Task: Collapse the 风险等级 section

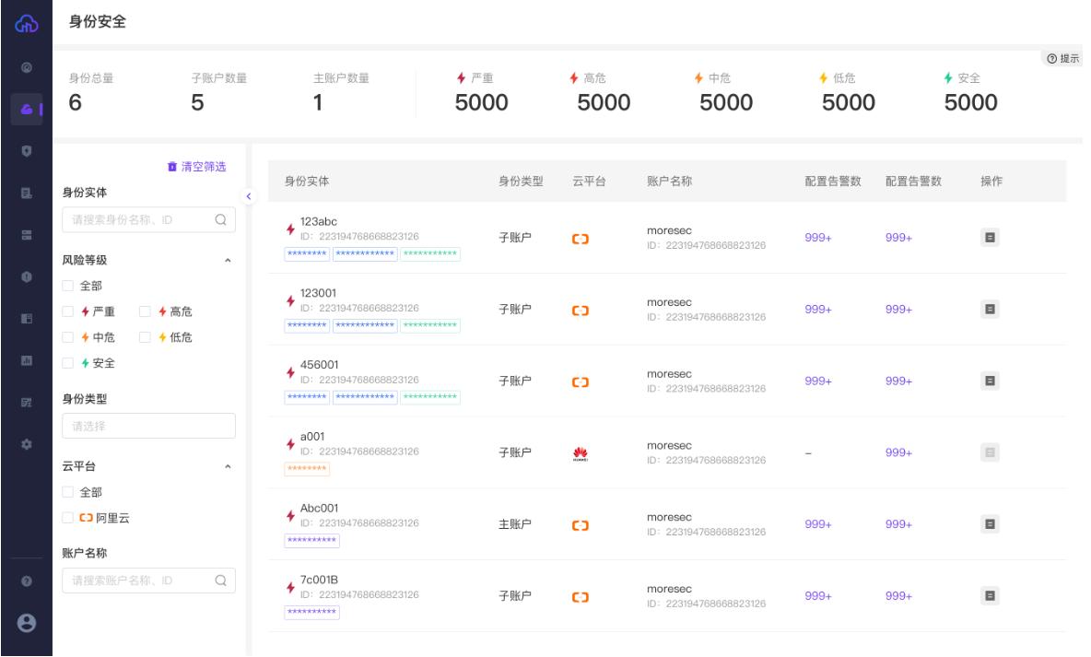Action: tap(228, 260)
